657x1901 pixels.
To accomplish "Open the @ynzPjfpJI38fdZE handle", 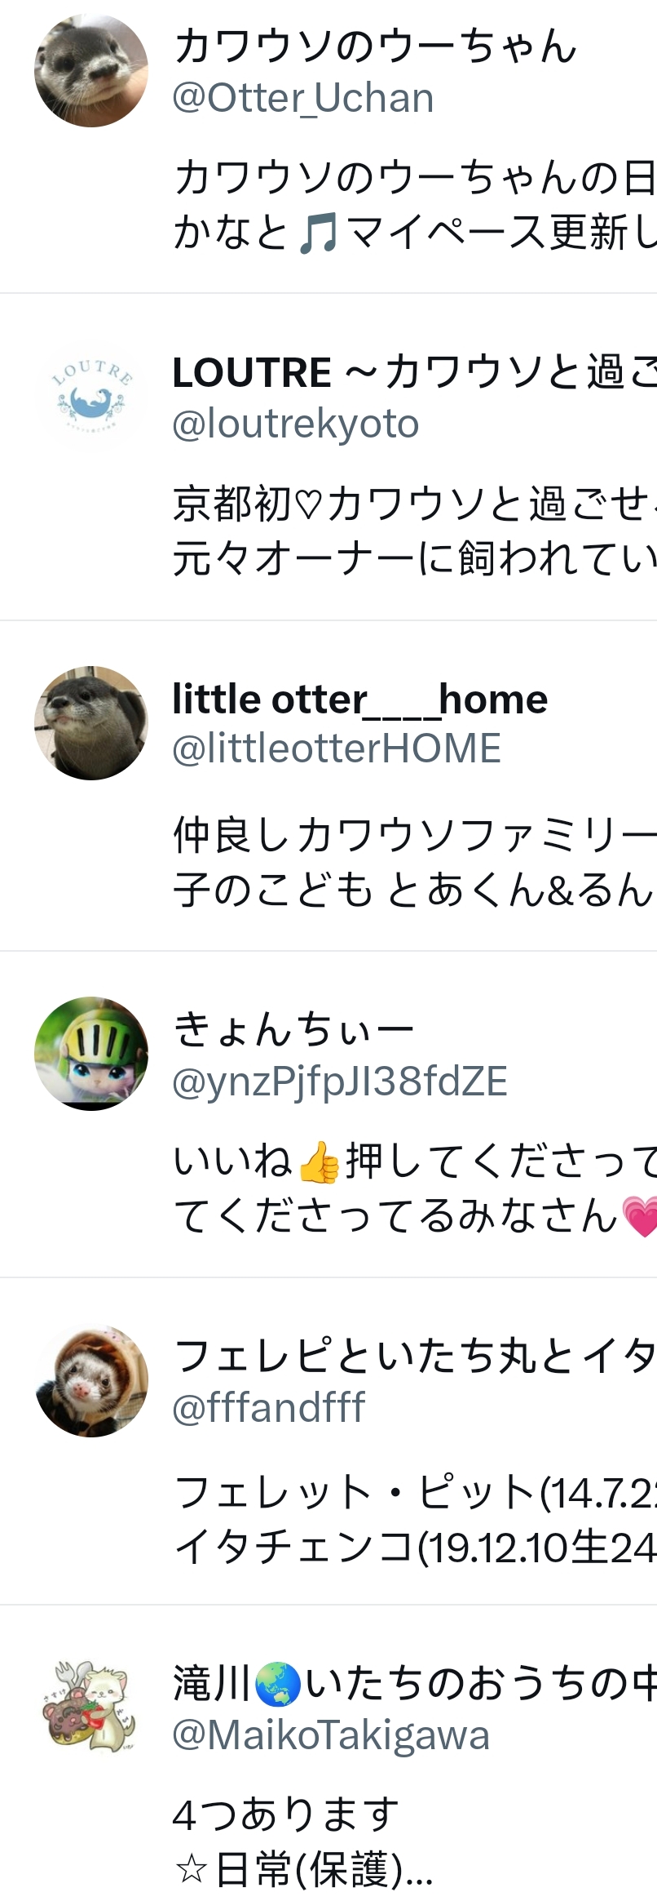I will click(340, 1081).
